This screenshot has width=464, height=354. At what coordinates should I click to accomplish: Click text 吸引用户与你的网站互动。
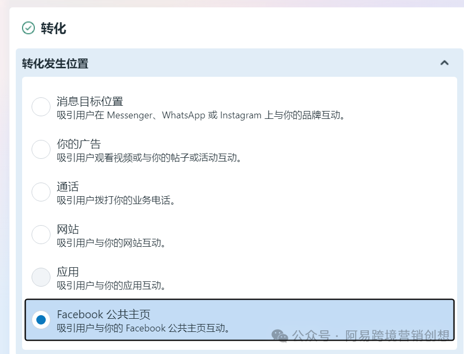click(111, 243)
